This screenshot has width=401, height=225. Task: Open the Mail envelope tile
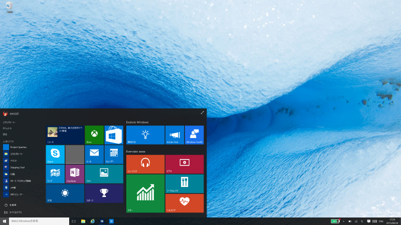(94, 154)
